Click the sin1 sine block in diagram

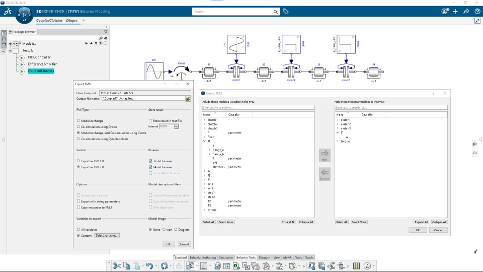[x=154, y=72]
